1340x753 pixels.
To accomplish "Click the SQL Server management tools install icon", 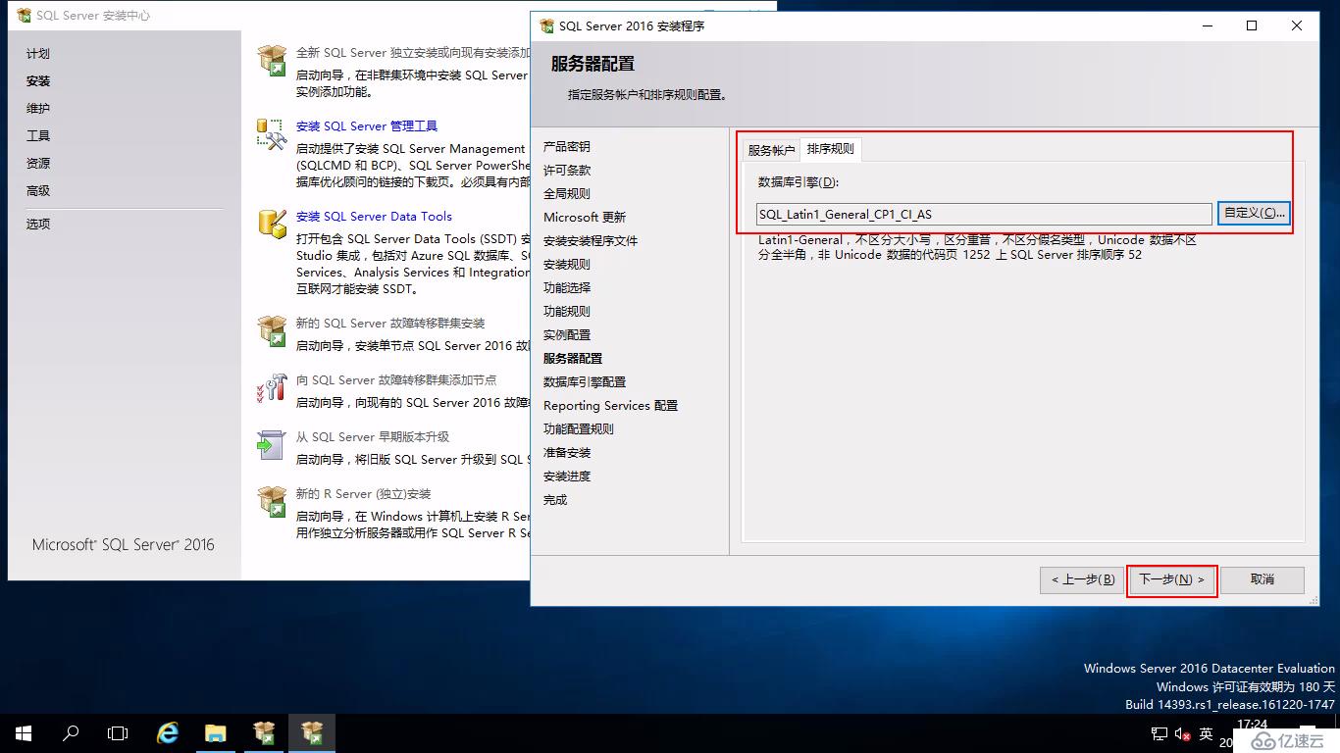I will (x=272, y=134).
